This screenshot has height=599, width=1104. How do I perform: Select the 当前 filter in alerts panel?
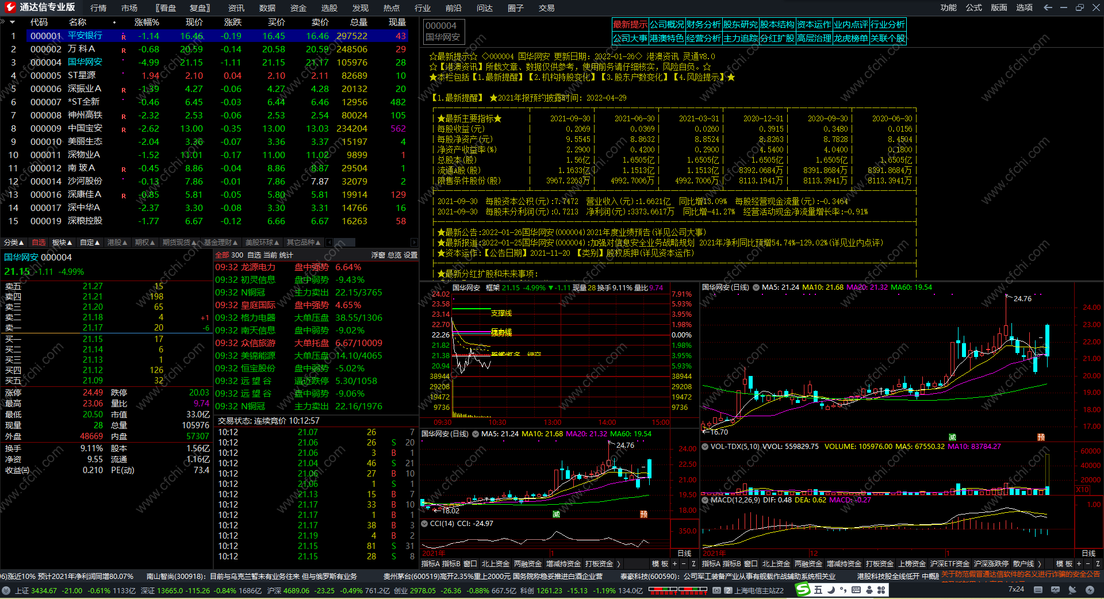[x=270, y=255]
